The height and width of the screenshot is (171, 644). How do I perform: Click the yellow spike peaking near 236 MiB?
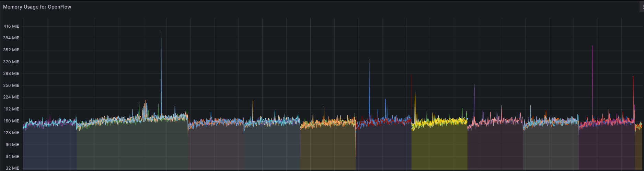[x=415, y=94]
